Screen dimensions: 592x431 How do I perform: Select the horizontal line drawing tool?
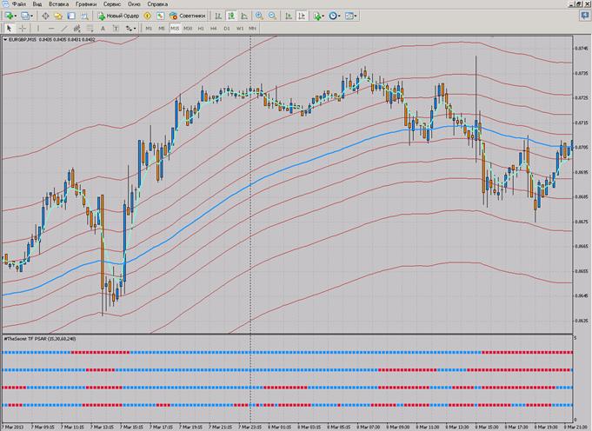click(51, 29)
